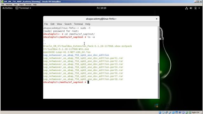Click the 'ls -a' command text

pyautogui.click(x=91, y=37)
